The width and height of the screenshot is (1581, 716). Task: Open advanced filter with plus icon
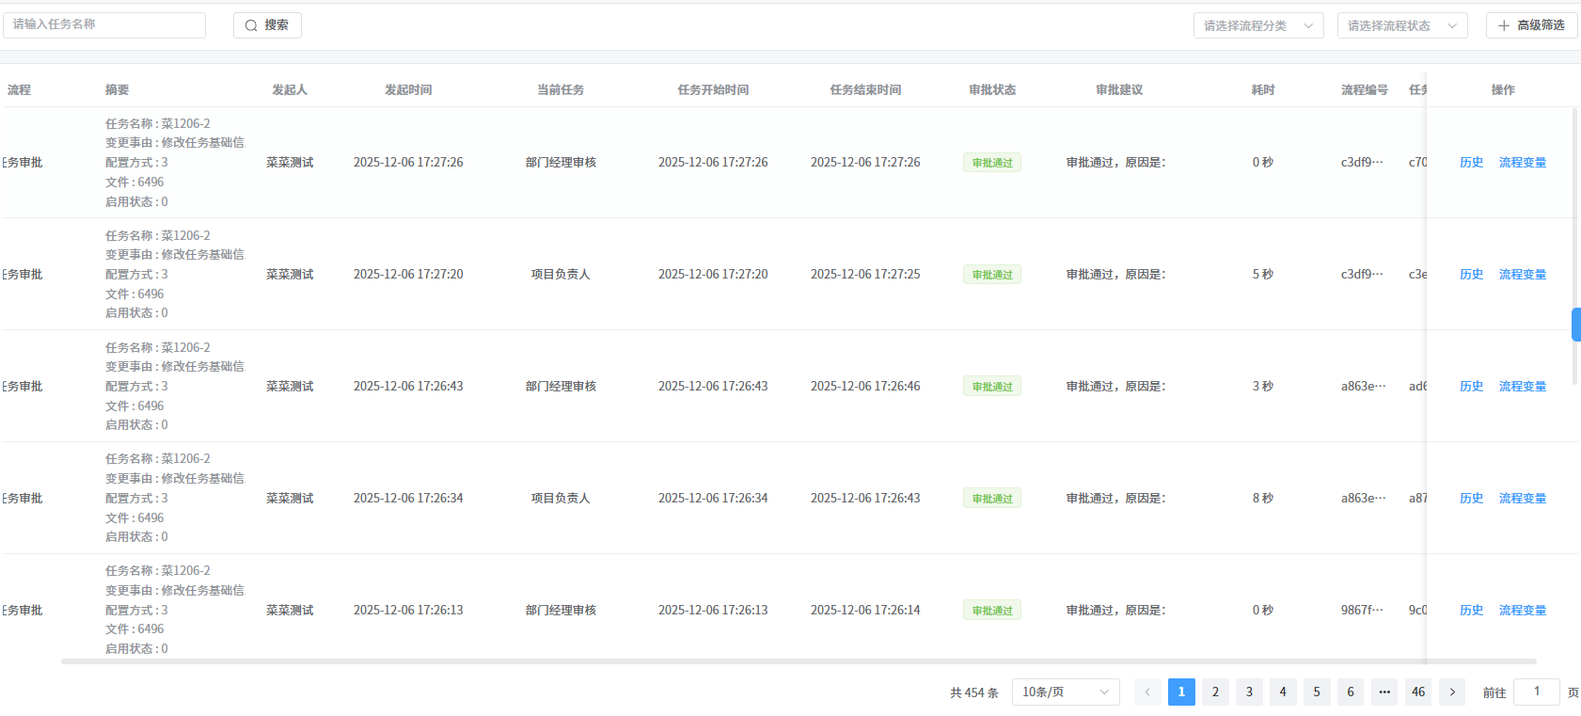pos(1531,25)
